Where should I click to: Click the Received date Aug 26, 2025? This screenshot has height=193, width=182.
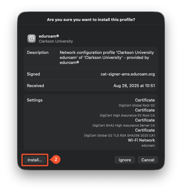(134, 86)
